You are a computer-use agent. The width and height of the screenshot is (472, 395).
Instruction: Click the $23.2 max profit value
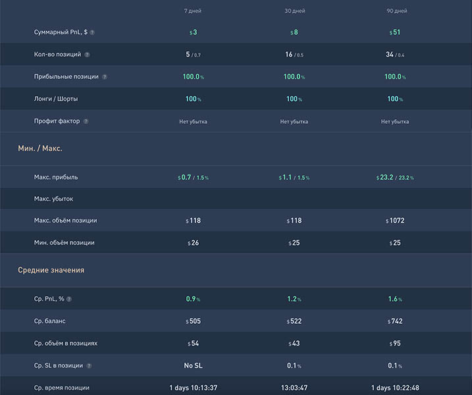[x=386, y=177]
